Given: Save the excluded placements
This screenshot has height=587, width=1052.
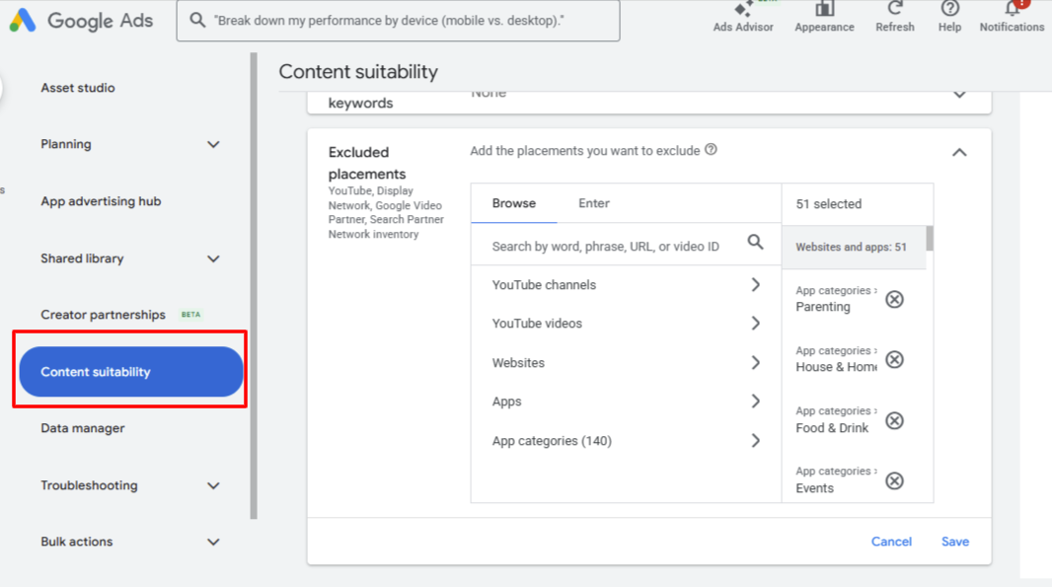Looking at the screenshot, I should (x=954, y=542).
